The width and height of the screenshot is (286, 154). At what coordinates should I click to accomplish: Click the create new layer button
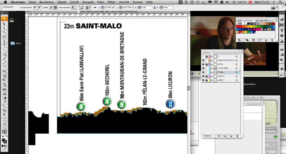[x=231, y=136]
